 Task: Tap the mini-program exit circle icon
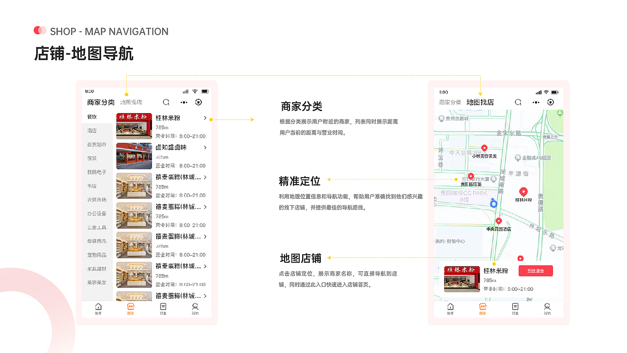(x=198, y=102)
